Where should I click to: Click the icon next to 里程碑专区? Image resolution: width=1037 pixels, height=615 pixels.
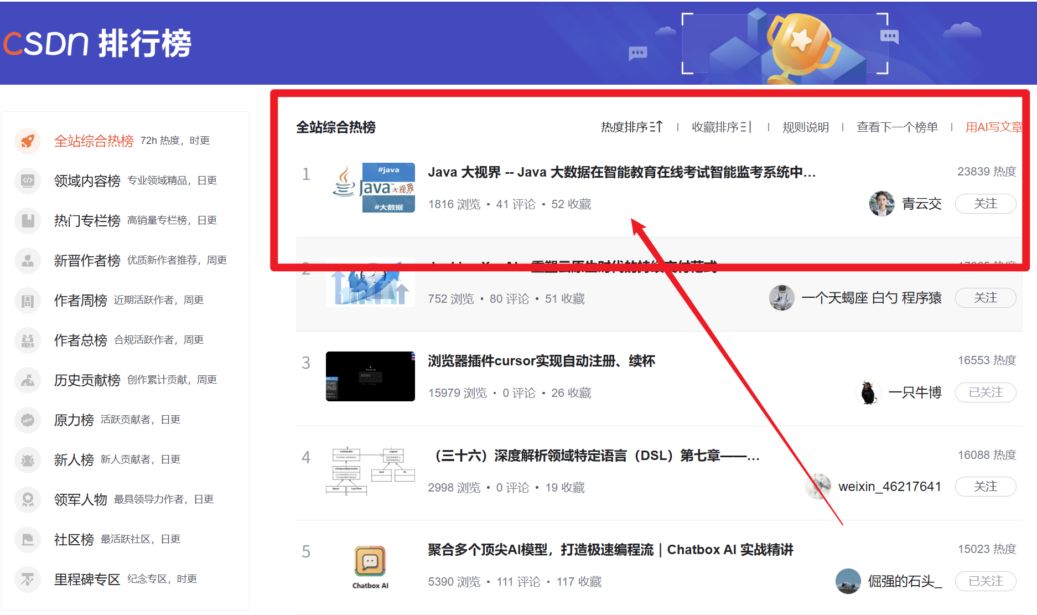28,580
